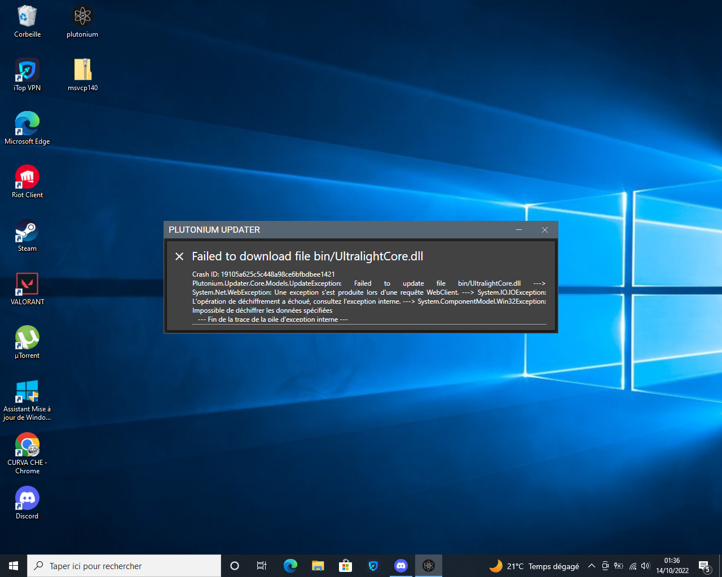Show hidden system tray icons

coord(591,566)
